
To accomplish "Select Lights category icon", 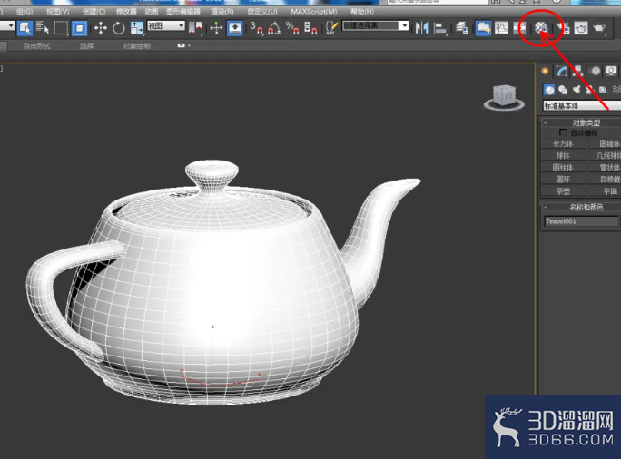I will [577, 90].
